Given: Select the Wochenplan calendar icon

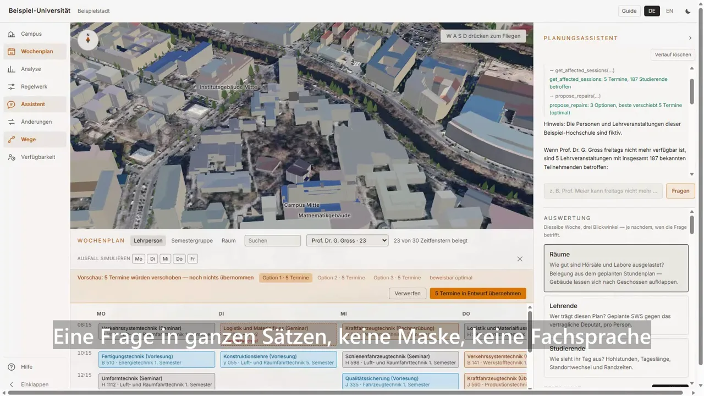Looking at the screenshot, I should point(12,52).
